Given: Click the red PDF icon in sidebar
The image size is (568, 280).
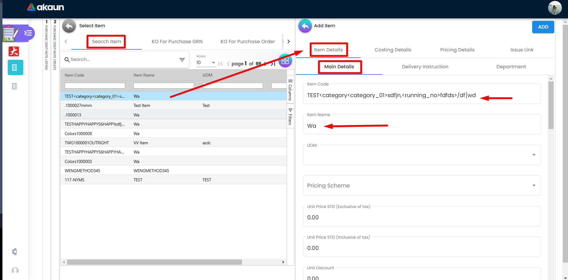Looking at the screenshot, I should click(14, 51).
